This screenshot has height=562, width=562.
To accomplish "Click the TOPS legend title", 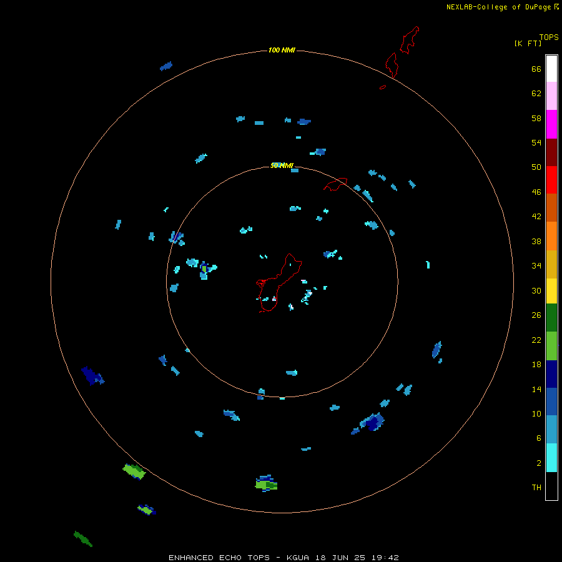I will click(x=549, y=37).
